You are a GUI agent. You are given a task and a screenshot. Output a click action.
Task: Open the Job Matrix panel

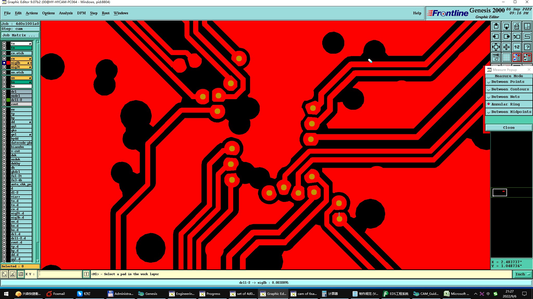pyautogui.click(x=20, y=35)
